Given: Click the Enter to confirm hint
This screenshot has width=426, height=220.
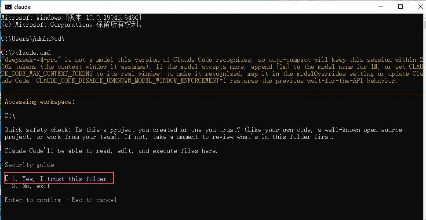Looking at the screenshot, I should coord(33,200).
